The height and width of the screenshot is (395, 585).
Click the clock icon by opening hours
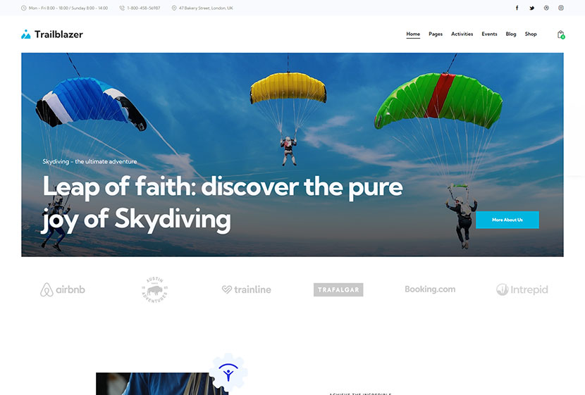coord(23,8)
